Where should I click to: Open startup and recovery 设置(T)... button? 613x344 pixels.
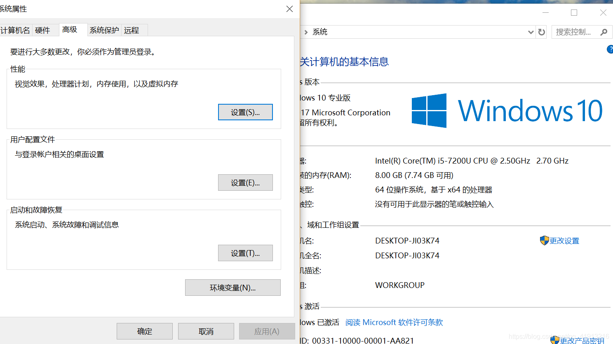(x=245, y=253)
